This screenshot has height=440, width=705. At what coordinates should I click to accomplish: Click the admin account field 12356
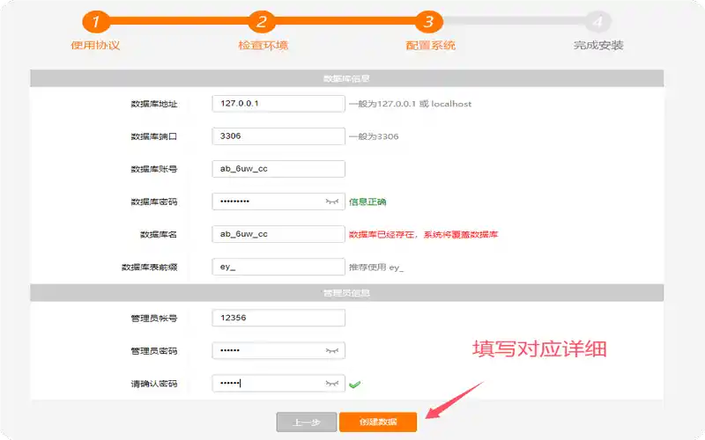click(278, 318)
